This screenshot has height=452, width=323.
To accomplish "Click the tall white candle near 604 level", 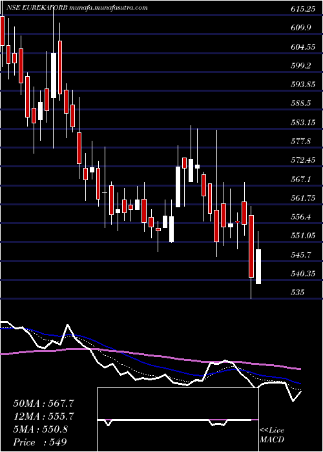I will point(54,76).
